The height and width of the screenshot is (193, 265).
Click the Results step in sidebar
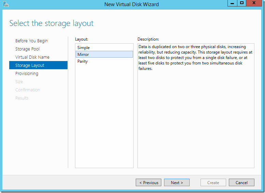click(22, 98)
